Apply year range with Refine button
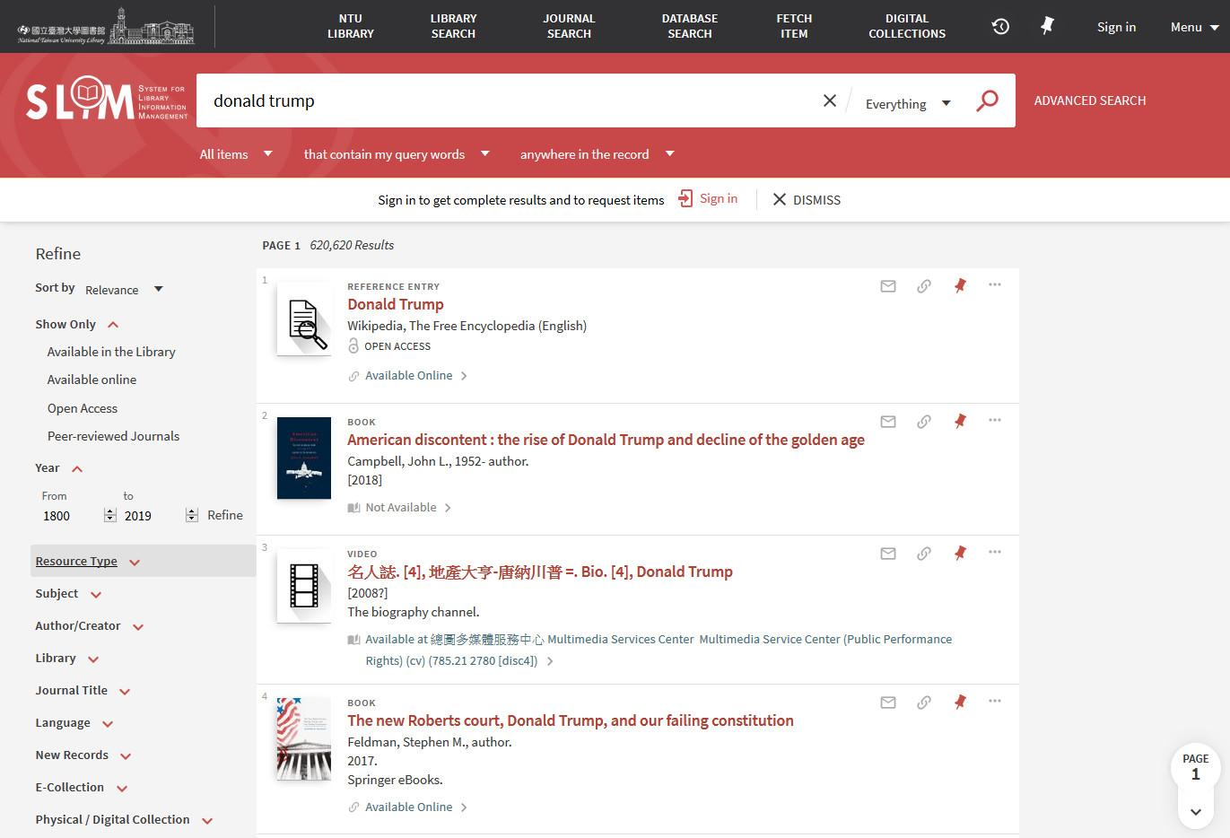1230x838 pixels. click(x=225, y=515)
